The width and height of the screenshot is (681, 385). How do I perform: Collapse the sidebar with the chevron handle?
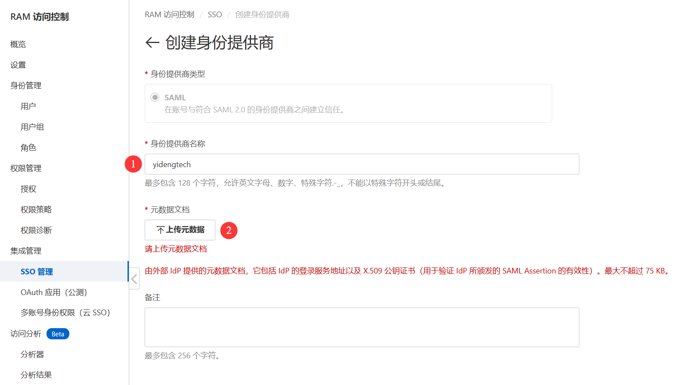[134, 279]
